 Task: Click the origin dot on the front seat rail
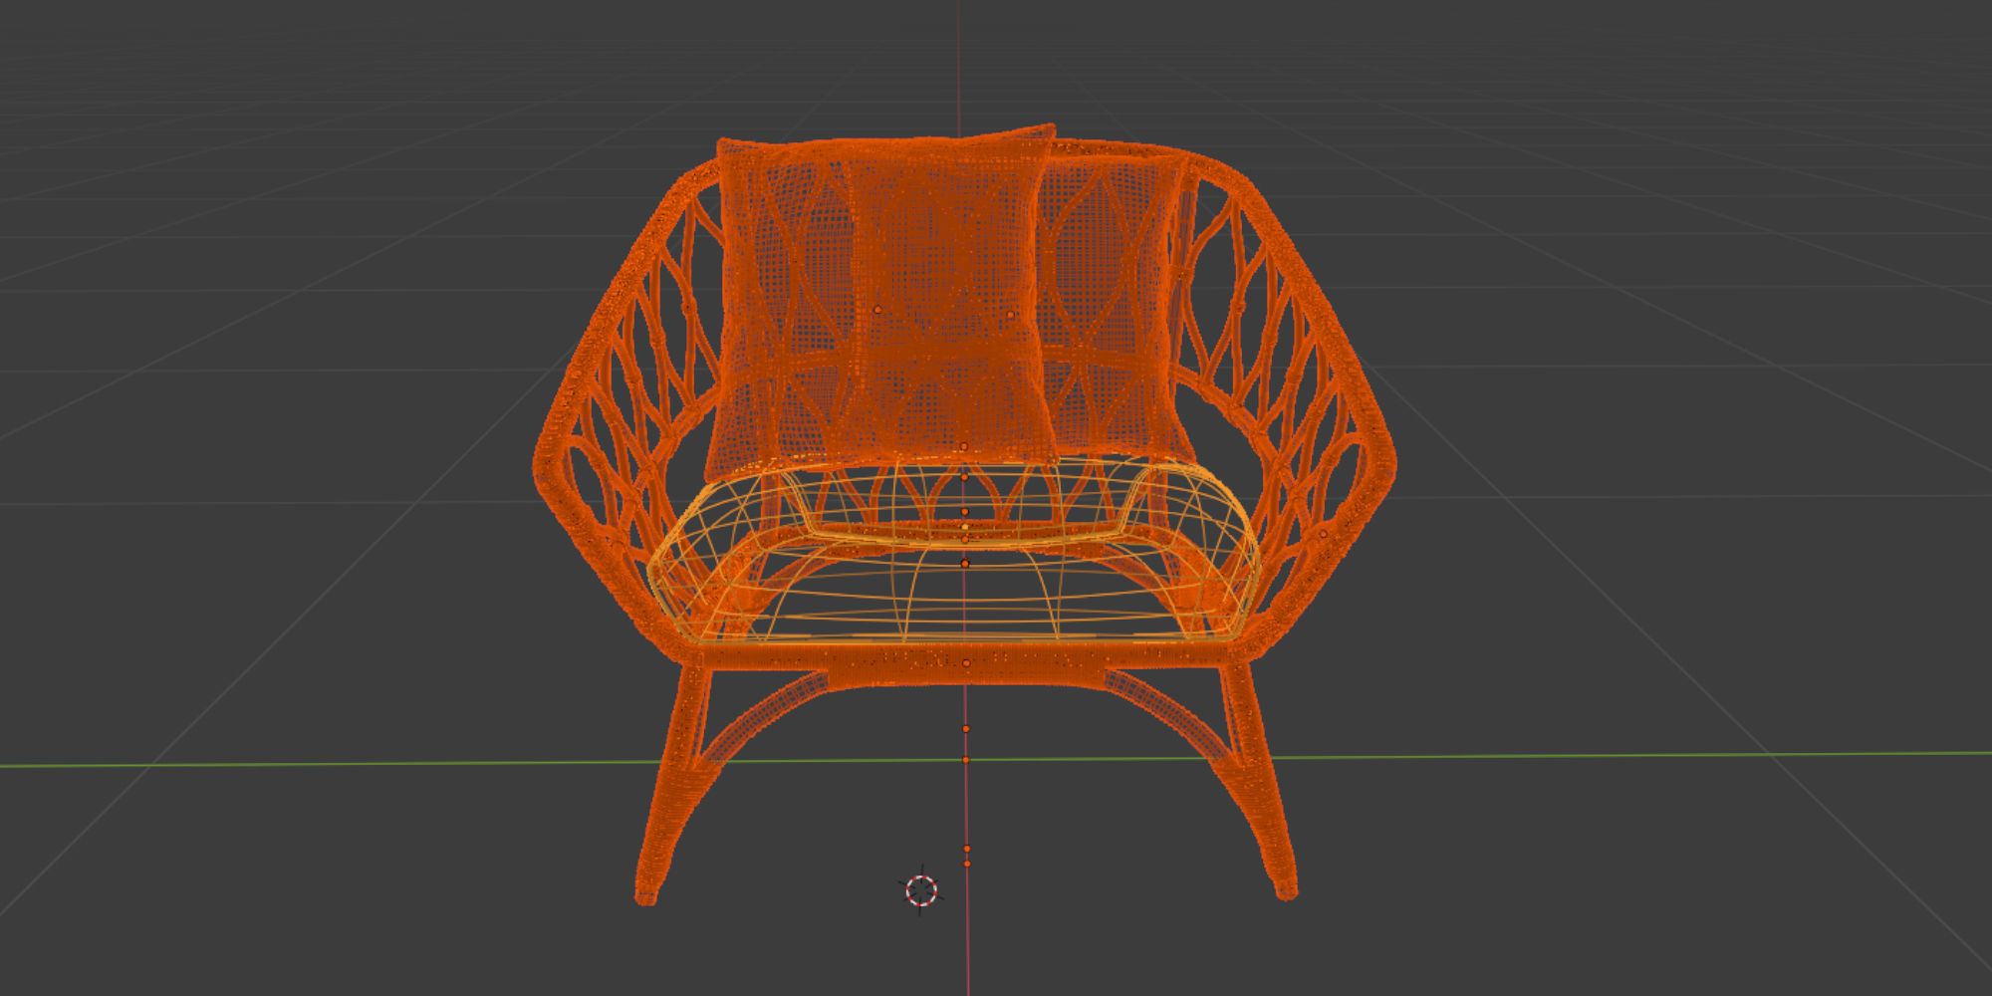(966, 662)
